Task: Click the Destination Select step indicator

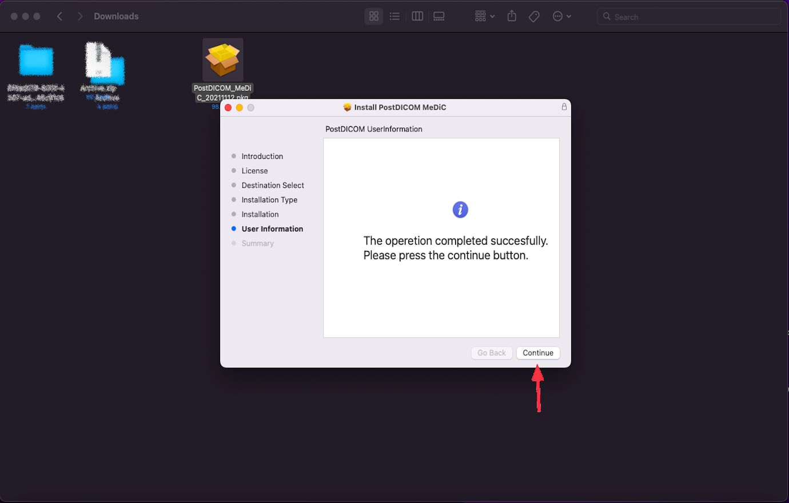Action: tap(273, 185)
